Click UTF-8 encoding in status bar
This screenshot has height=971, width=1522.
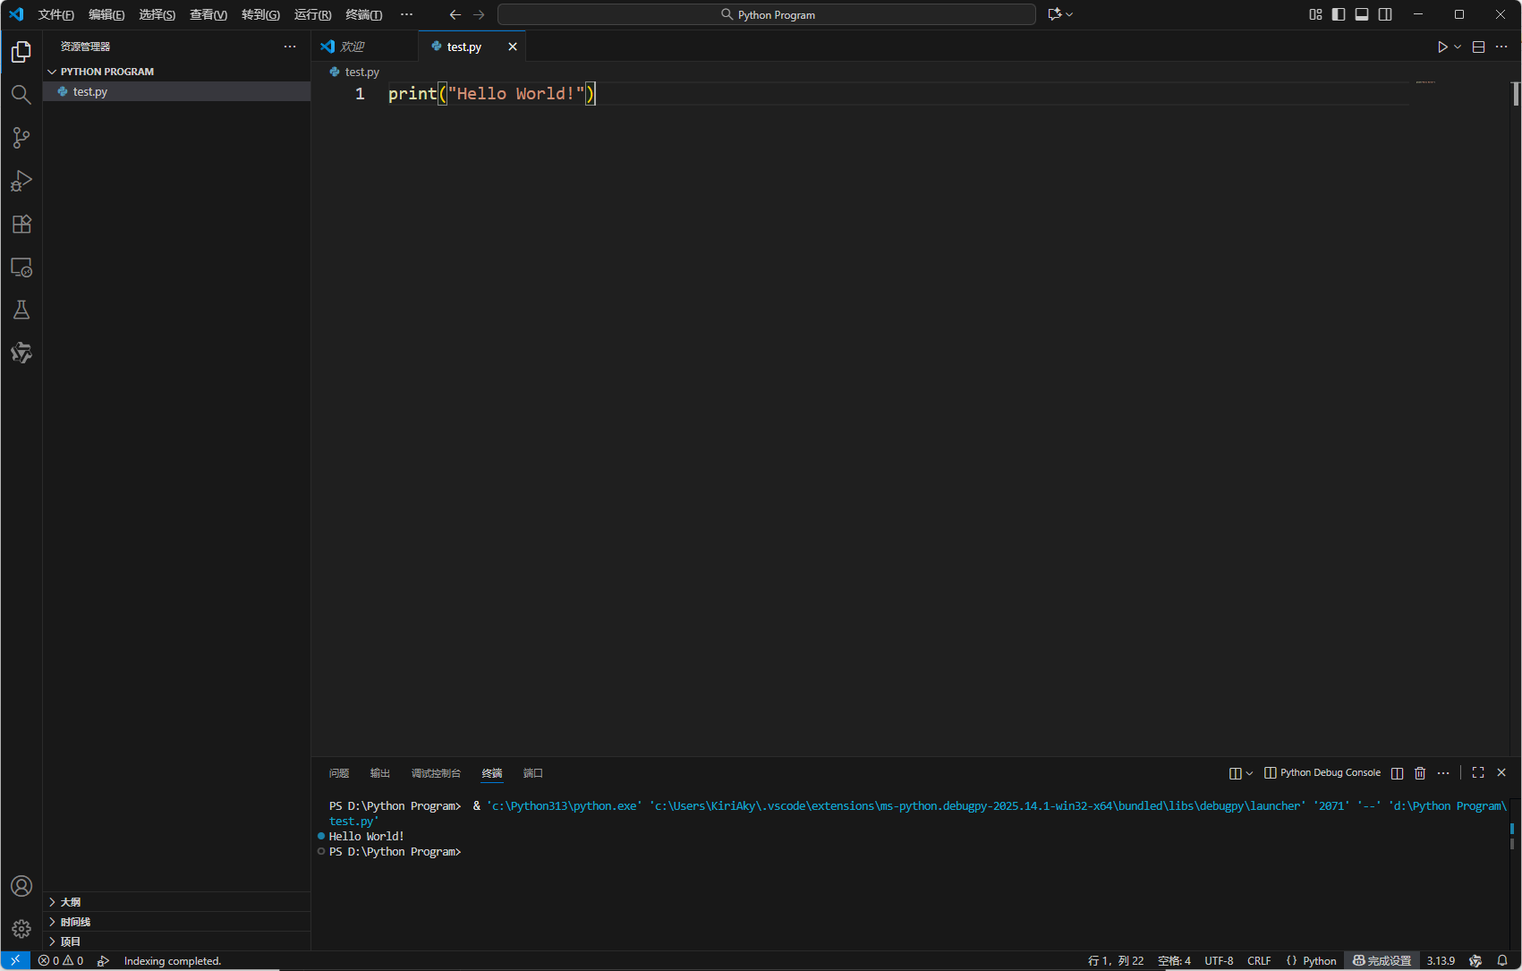coord(1219,960)
